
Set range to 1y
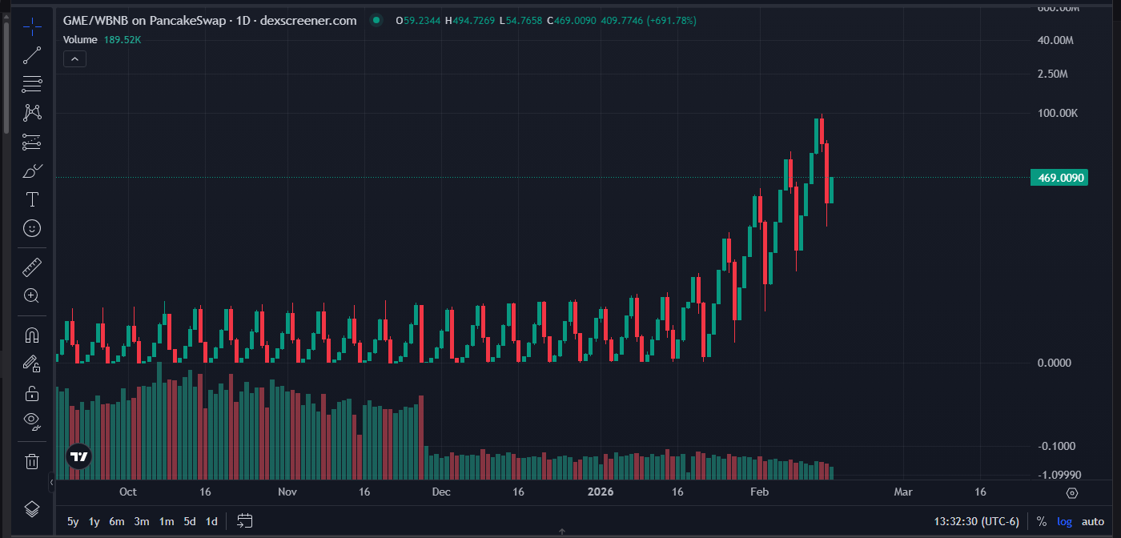94,521
